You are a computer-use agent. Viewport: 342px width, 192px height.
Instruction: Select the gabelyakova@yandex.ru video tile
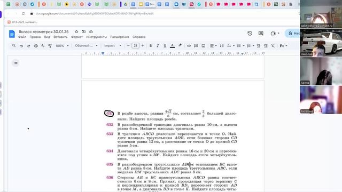click(321, 14)
